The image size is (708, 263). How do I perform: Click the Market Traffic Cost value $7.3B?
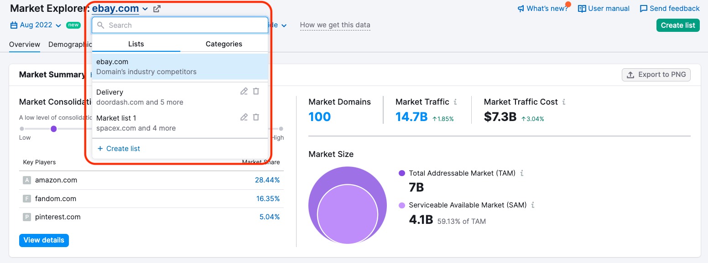(500, 117)
